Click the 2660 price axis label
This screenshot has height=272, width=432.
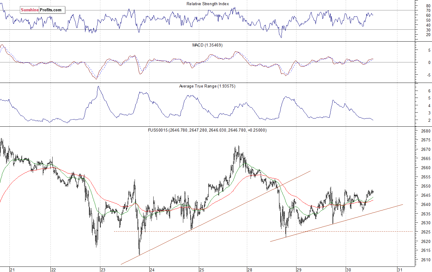point(426,168)
